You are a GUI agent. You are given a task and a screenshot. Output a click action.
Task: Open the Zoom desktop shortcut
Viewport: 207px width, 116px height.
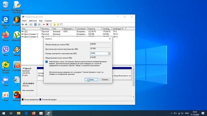[x=5, y=81]
